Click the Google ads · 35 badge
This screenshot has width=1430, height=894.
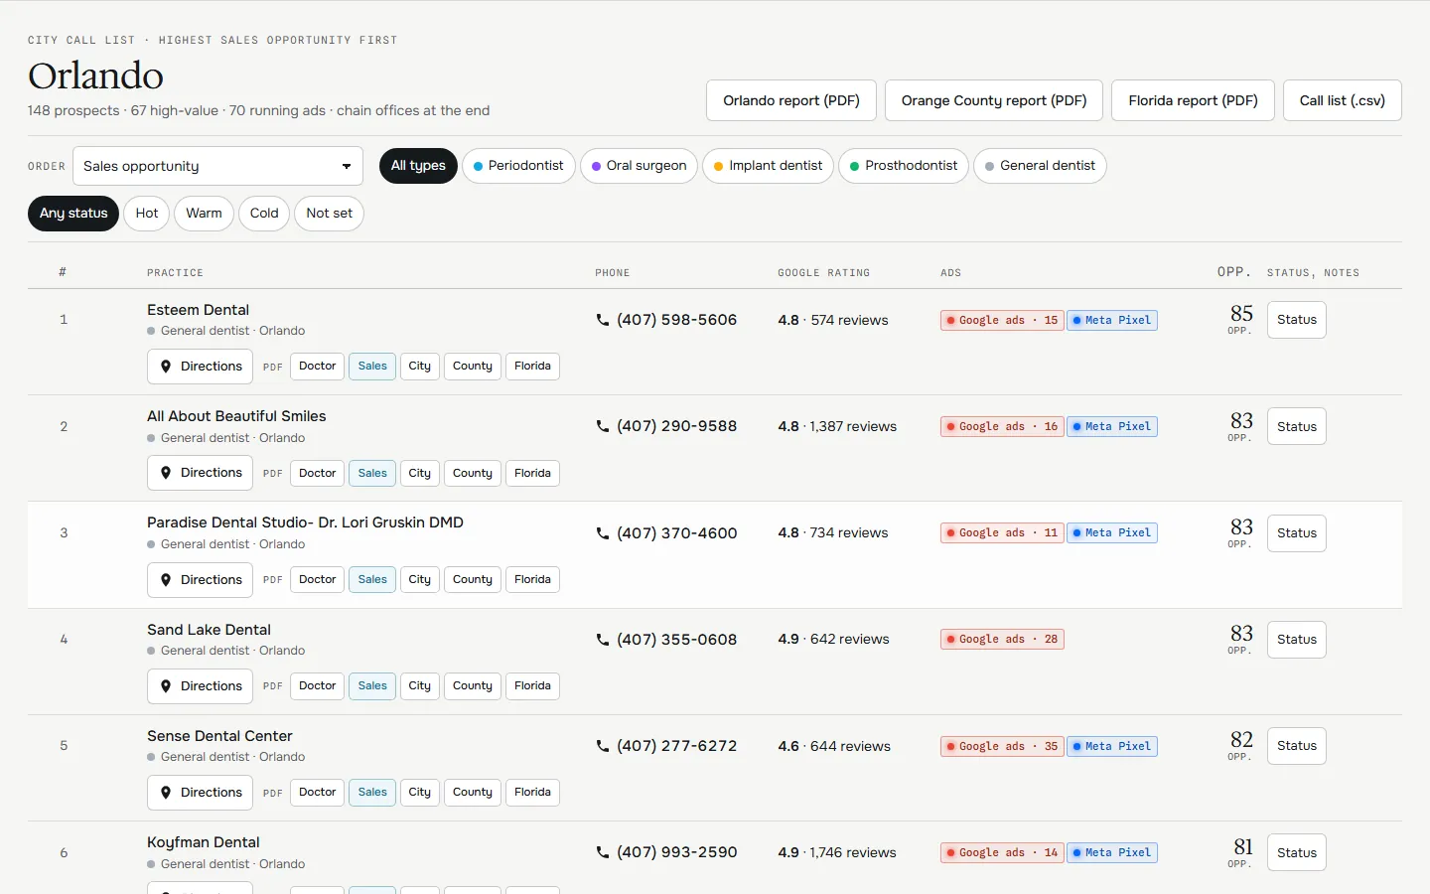tap(1002, 746)
